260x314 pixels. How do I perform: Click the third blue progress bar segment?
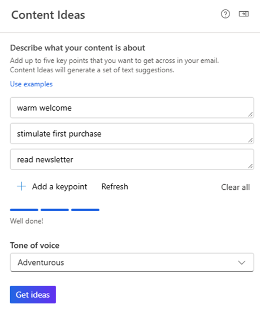click(85, 210)
